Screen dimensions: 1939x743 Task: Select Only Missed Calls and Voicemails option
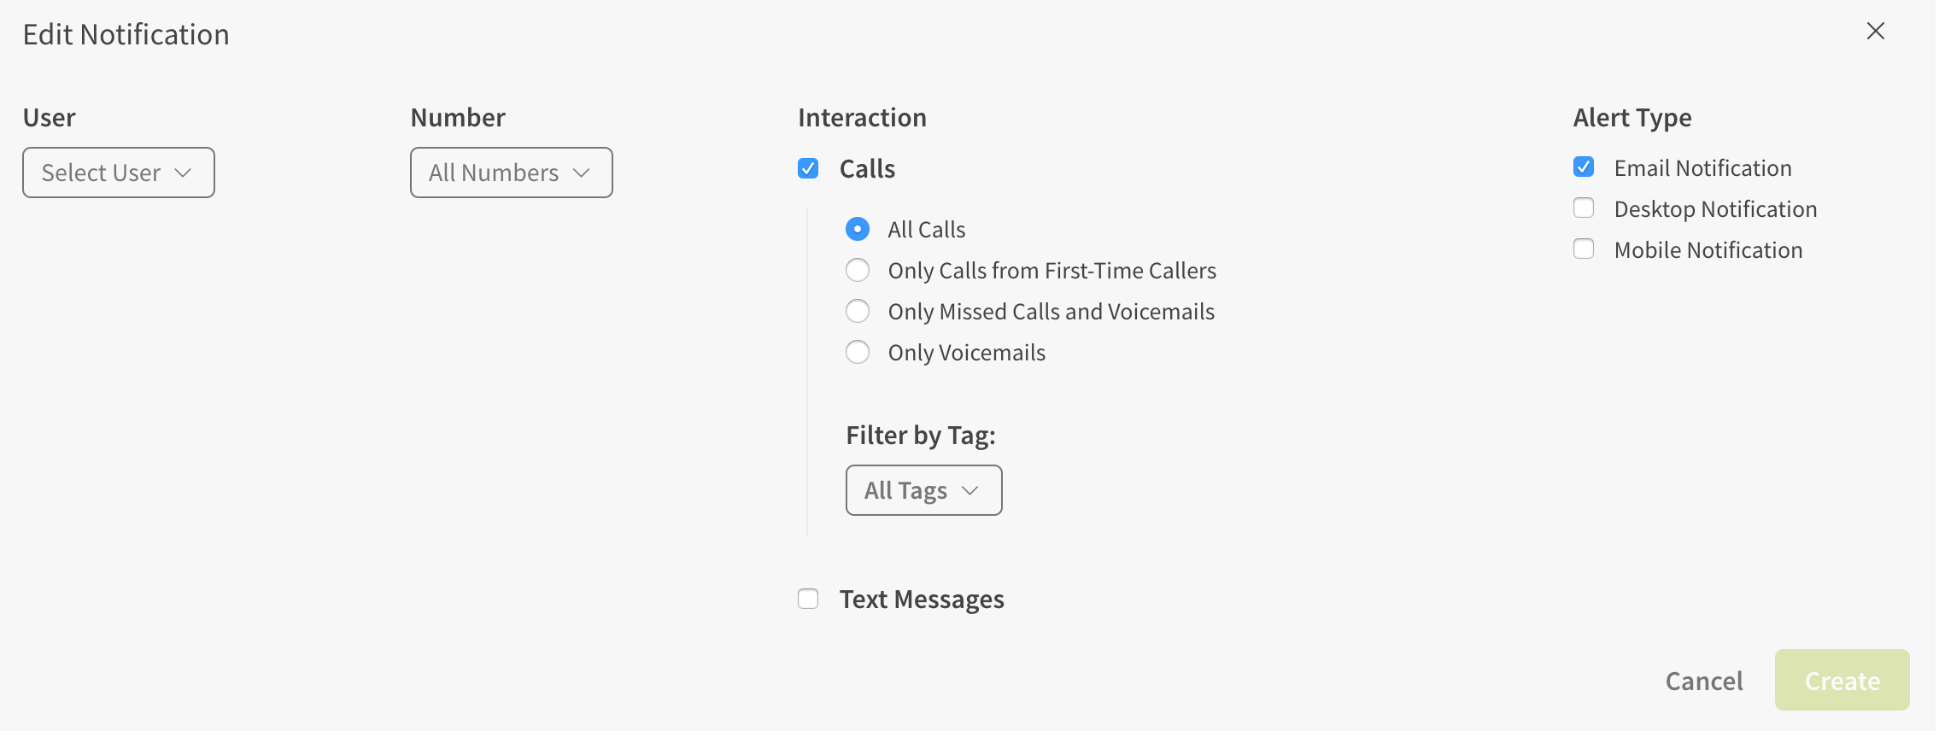858,311
